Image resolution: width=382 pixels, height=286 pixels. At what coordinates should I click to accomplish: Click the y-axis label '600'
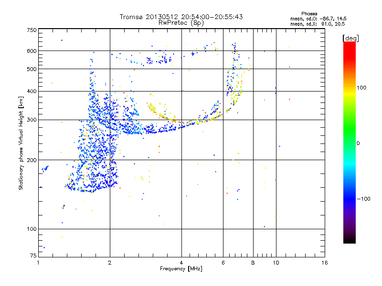coord(32,51)
